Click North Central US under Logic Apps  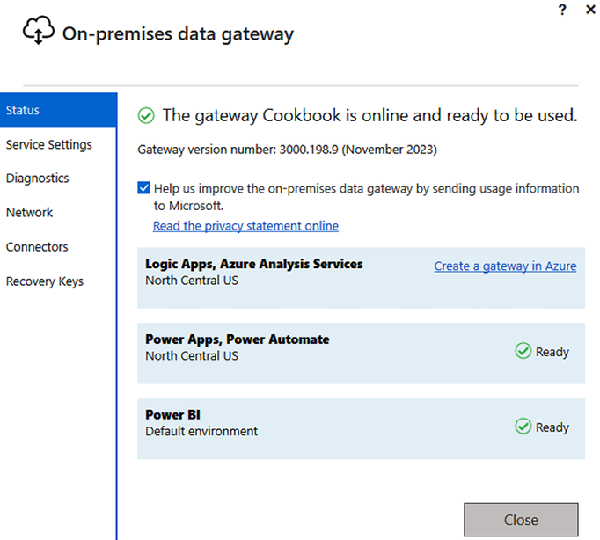click(192, 281)
